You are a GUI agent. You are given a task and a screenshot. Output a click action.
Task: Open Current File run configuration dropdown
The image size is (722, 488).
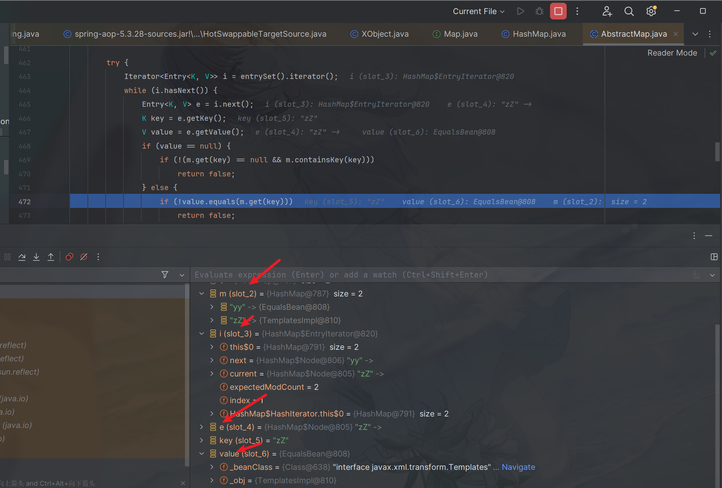(478, 11)
